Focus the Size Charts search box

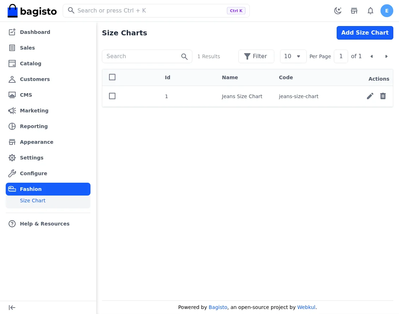coord(147,56)
